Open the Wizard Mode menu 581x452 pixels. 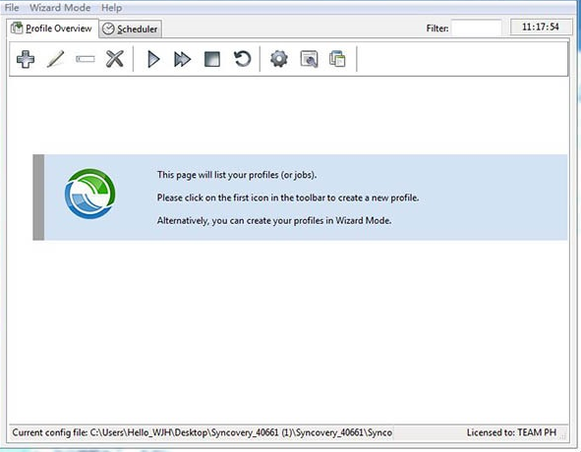click(60, 8)
